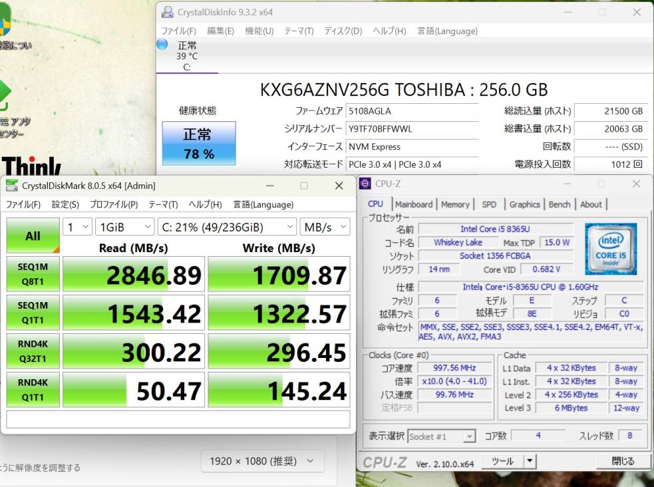Click the green All benchmark button
The width and height of the screenshot is (654, 487).
pyautogui.click(x=33, y=236)
